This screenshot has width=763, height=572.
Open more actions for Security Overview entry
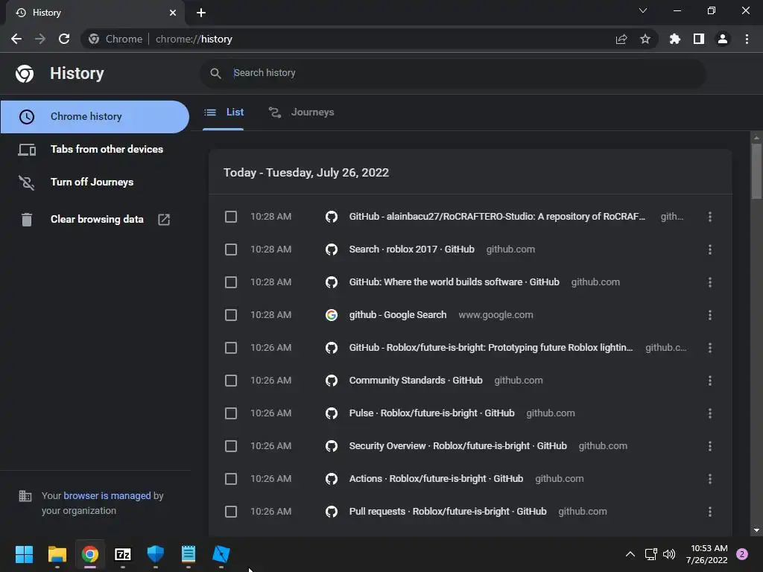[710, 446]
